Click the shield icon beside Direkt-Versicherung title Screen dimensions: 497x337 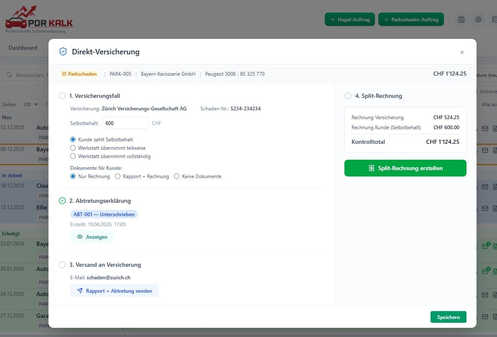click(63, 52)
